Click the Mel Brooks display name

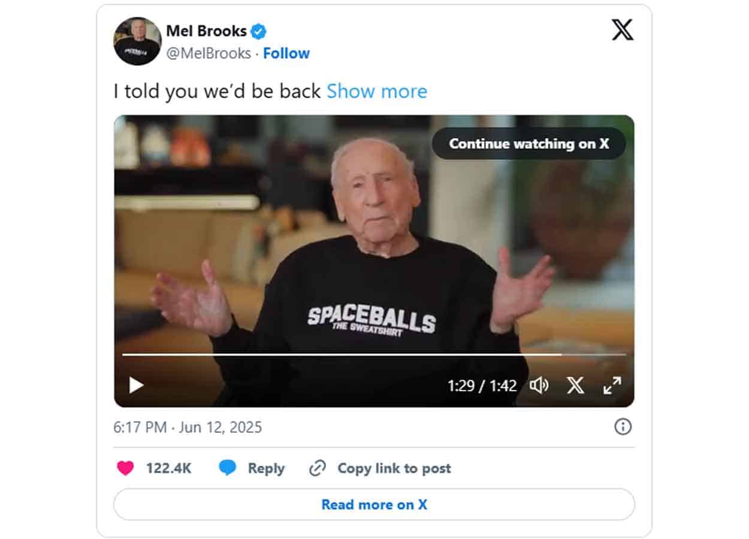click(x=206, y=31)
